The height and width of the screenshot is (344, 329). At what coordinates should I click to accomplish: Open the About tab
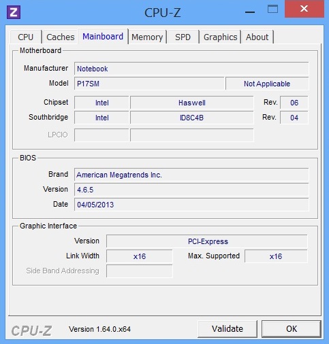[x=257, y=37]
